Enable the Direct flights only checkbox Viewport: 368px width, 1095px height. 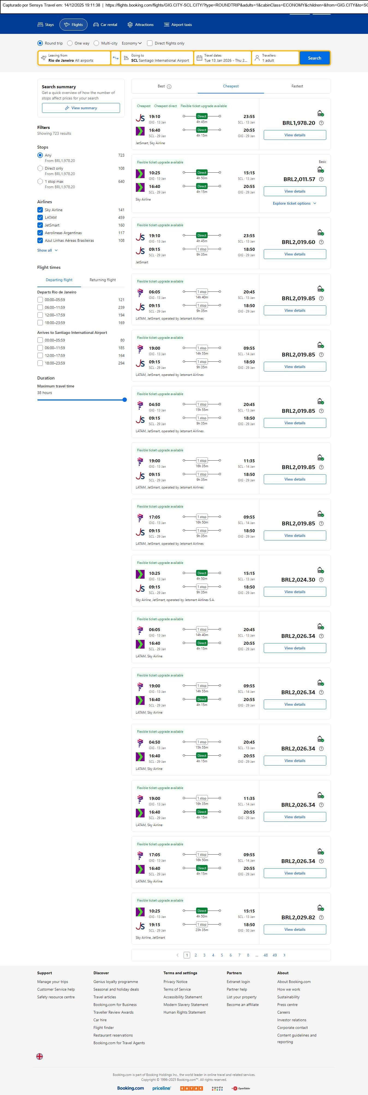[x=150, y=43]
